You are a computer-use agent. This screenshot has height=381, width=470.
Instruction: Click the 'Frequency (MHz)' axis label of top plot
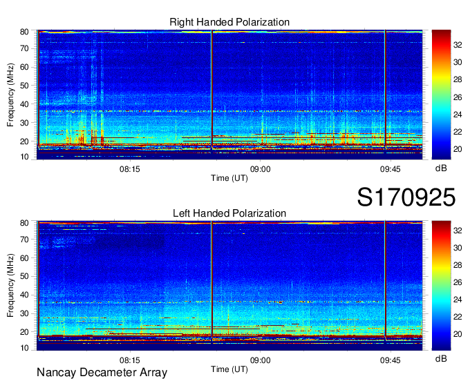(10, 95)
